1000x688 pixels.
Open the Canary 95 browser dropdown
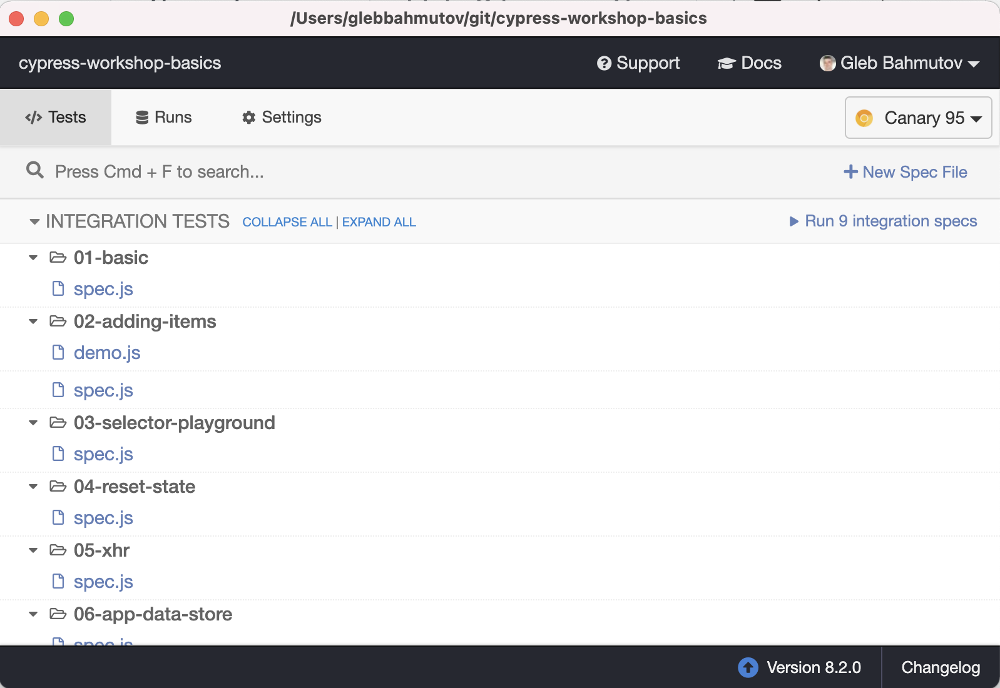point(918,118)
